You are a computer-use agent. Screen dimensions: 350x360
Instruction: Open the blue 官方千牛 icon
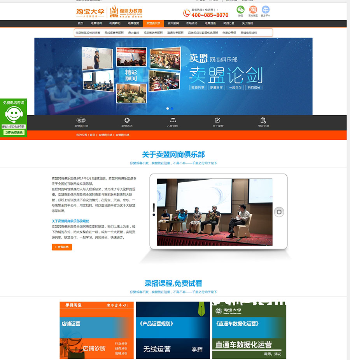[266, 10]
